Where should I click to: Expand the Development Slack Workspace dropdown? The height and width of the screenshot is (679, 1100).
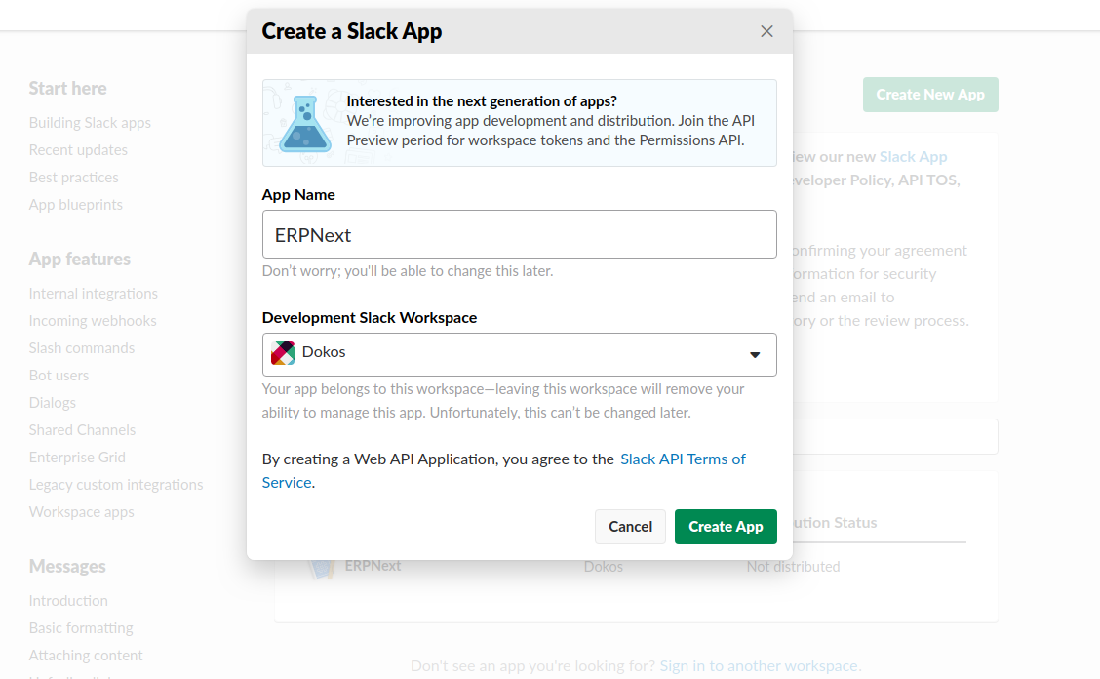(x=519, y=353)
